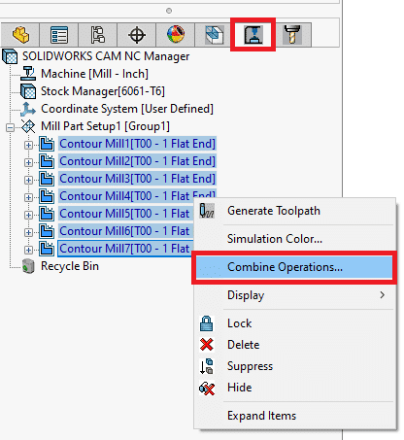Click the Recycle Bin icon
The height and width of the screenshot is (440, 404).
28,266
